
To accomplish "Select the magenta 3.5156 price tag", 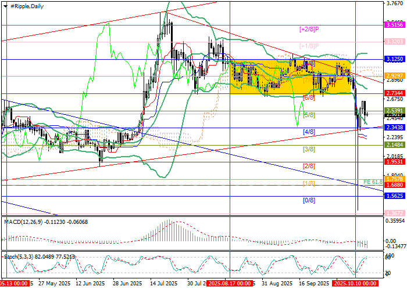I will (395, 25).
